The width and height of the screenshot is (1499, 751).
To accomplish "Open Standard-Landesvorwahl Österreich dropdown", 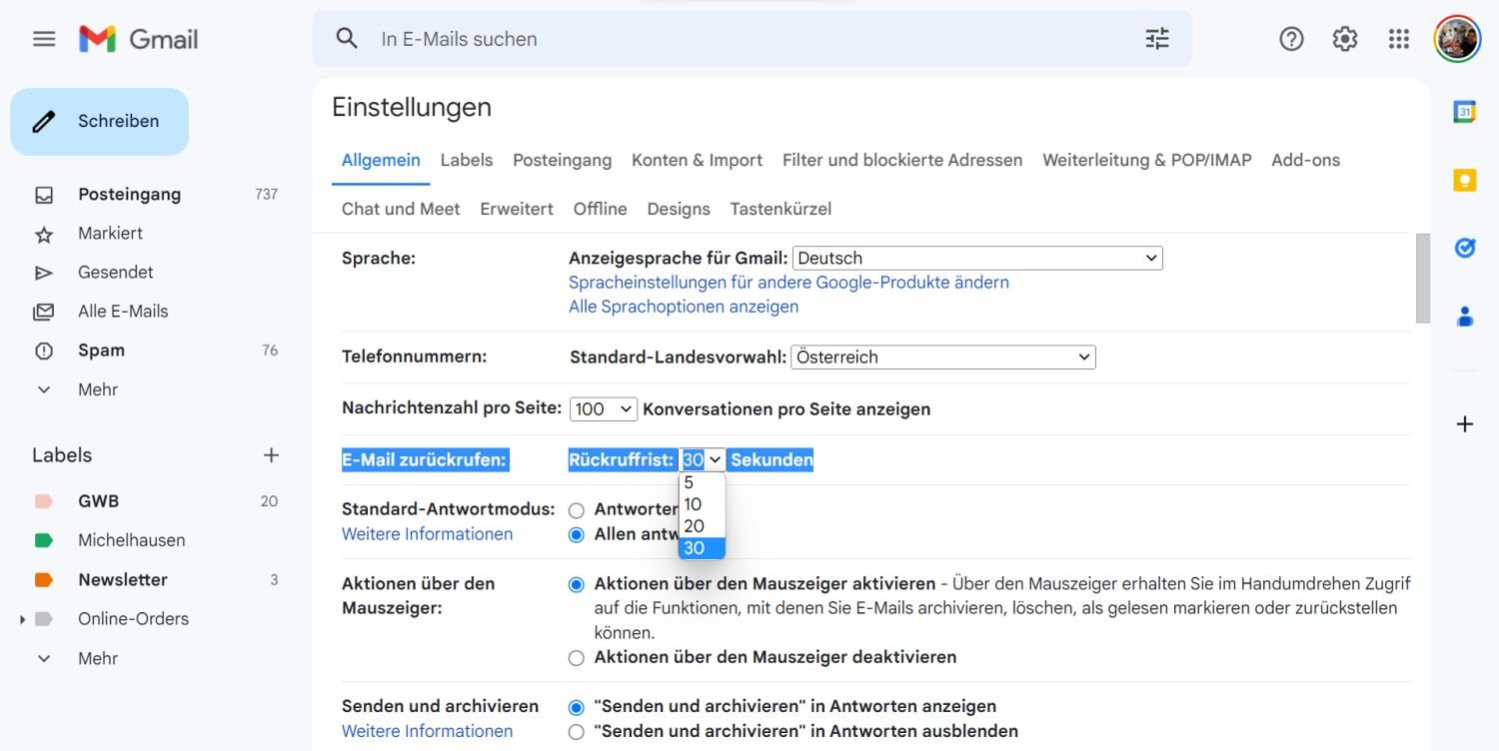I will pos(942,358).
